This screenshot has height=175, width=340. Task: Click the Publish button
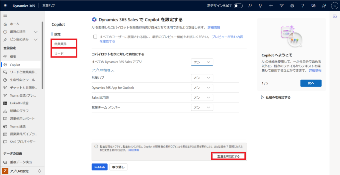[100, 167]
